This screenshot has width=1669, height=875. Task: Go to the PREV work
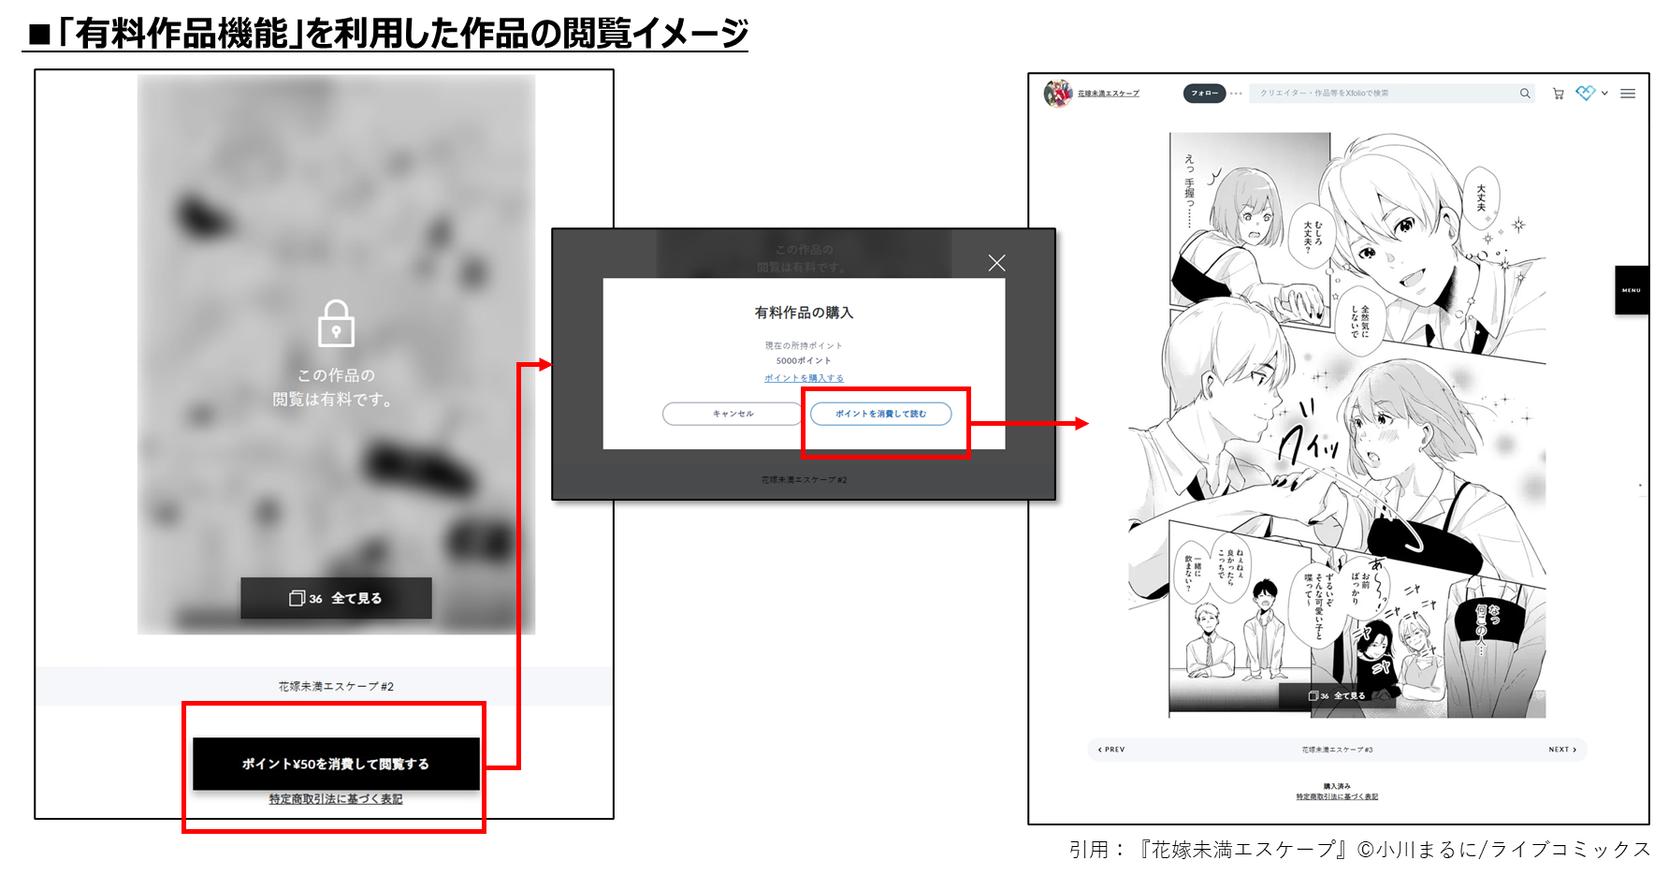click(x=1111, y=750)
